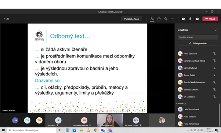Viewport: 221px width, 133px height.
Task: Open the meeting chat icon
Action: point(159,19)
